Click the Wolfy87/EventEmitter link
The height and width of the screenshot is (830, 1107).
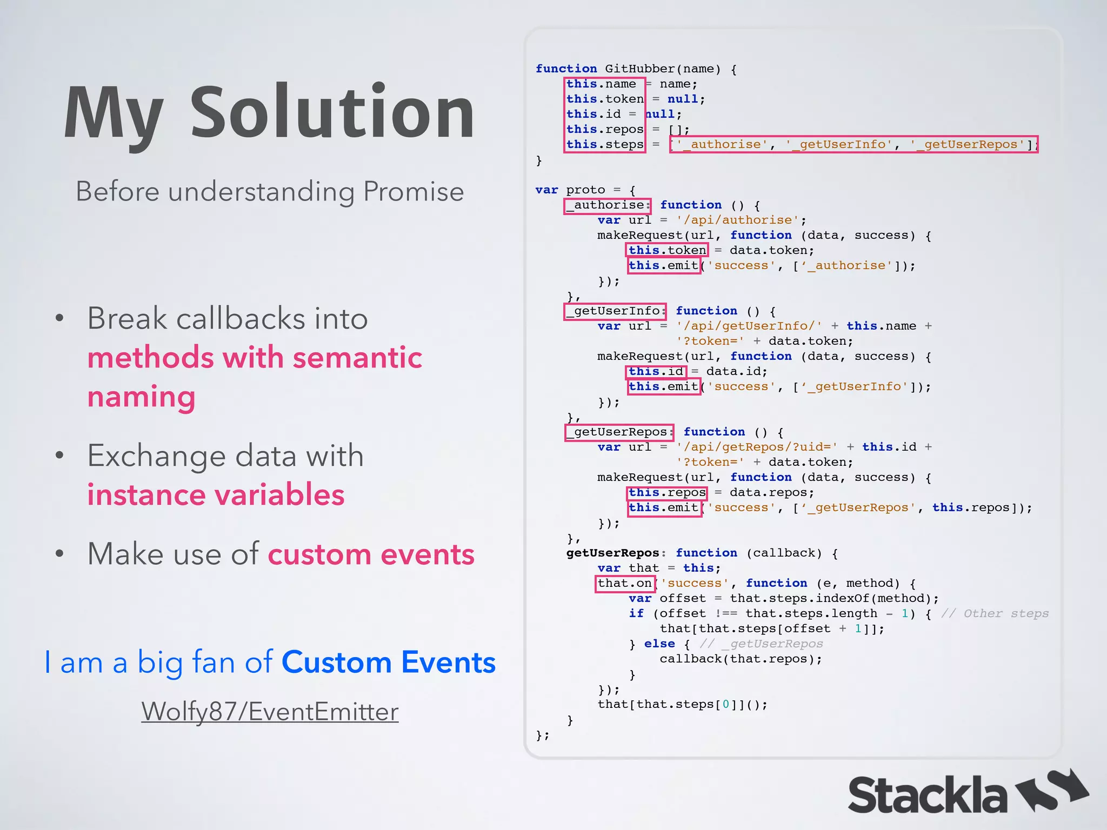[270, 711]
